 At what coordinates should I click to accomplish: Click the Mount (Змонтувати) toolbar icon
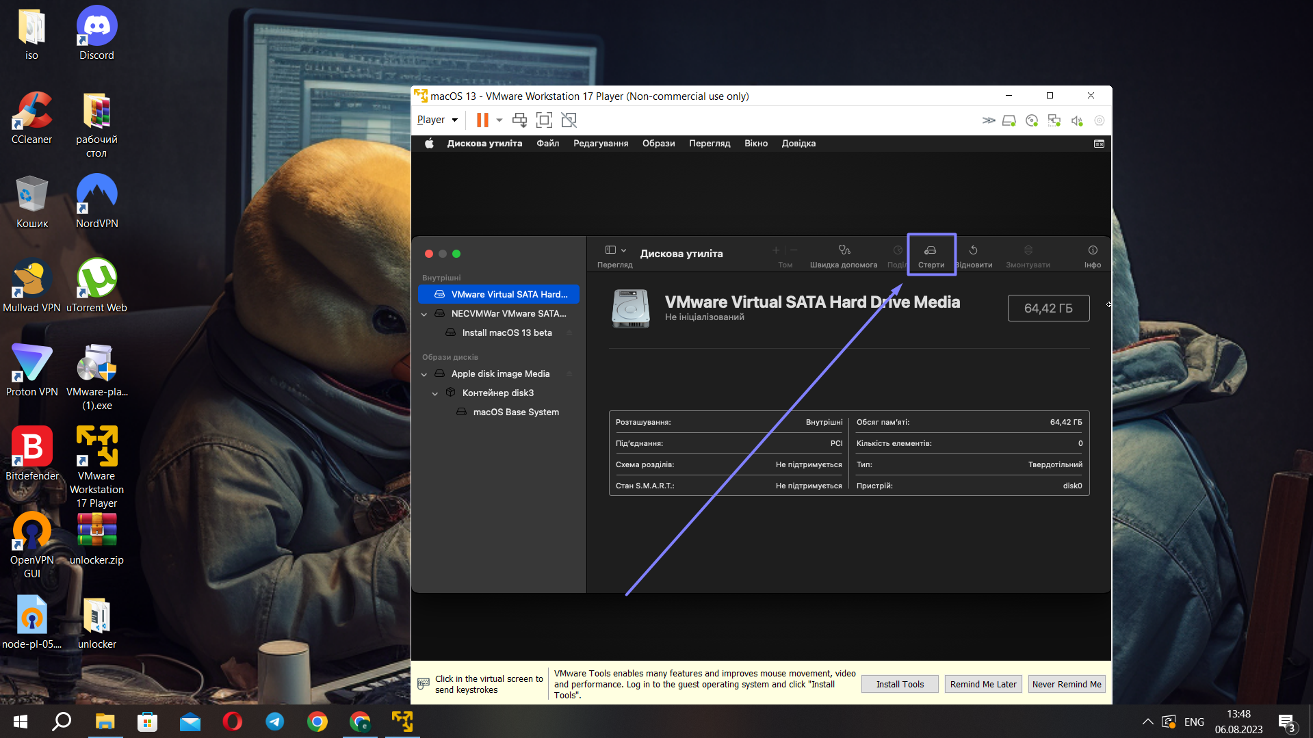(x=1028, y=250)
